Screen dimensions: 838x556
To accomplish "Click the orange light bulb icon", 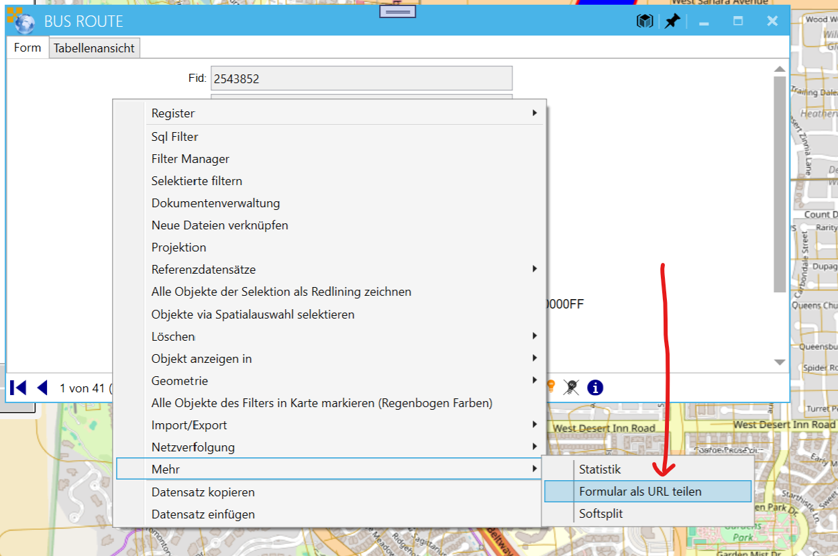I will (551, 386).
